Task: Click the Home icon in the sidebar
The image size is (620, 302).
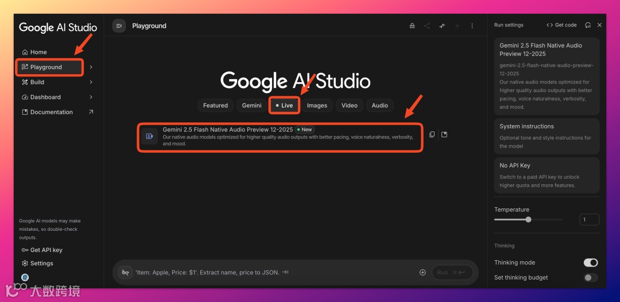Action: tap(25, 52)
